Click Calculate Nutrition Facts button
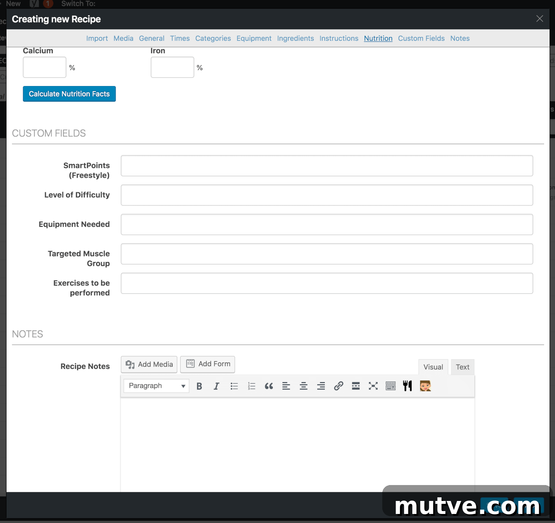Screen dimensions: 555x523 [69, 94]
